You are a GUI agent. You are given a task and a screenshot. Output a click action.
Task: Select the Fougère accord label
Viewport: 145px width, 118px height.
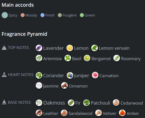[70, 15]
